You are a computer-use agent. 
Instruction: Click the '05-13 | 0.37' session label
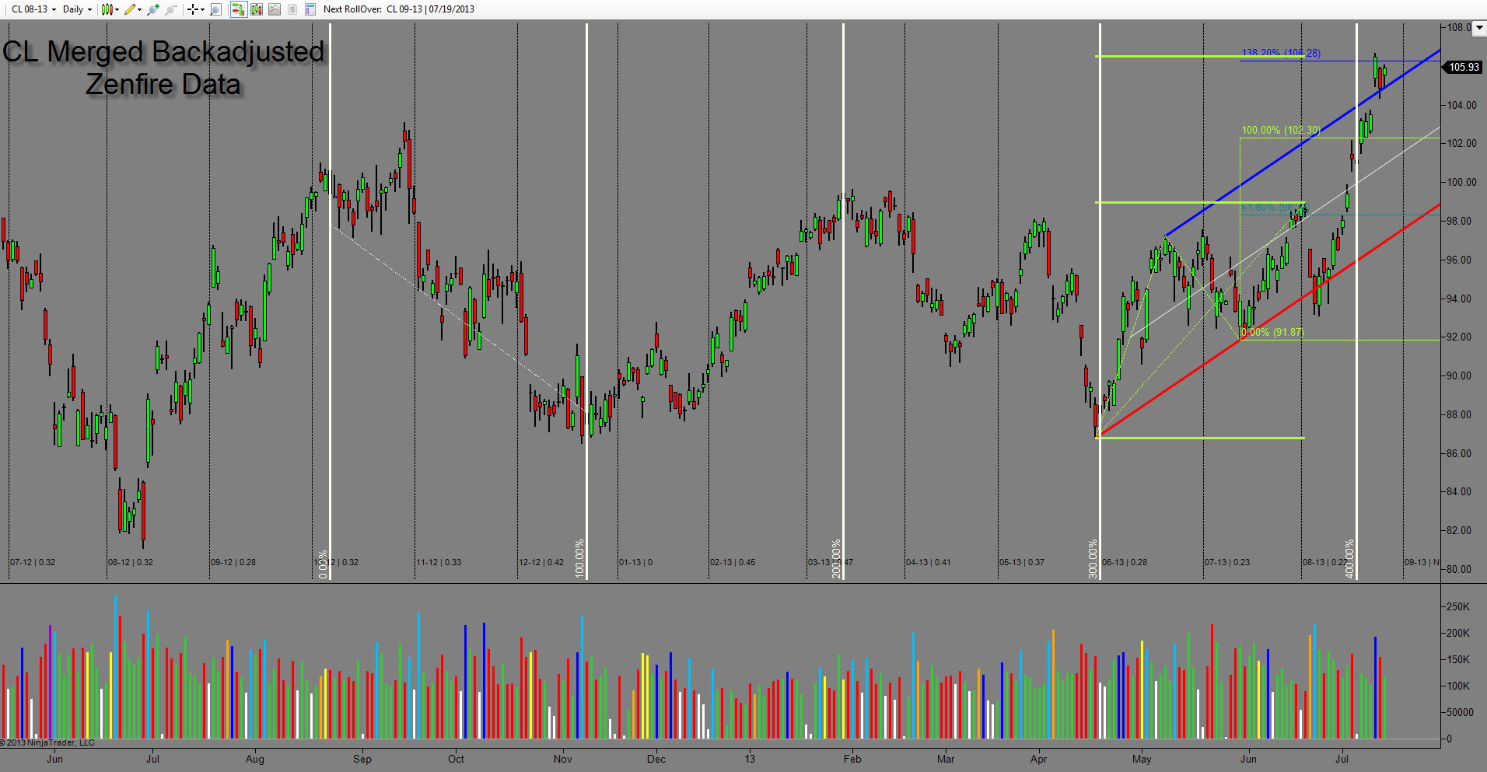pyautogui.click(x=1022, y=562)
